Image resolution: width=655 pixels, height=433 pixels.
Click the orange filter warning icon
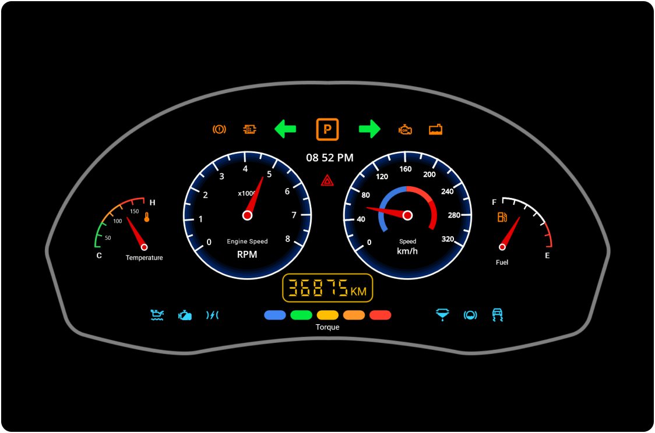249,129
